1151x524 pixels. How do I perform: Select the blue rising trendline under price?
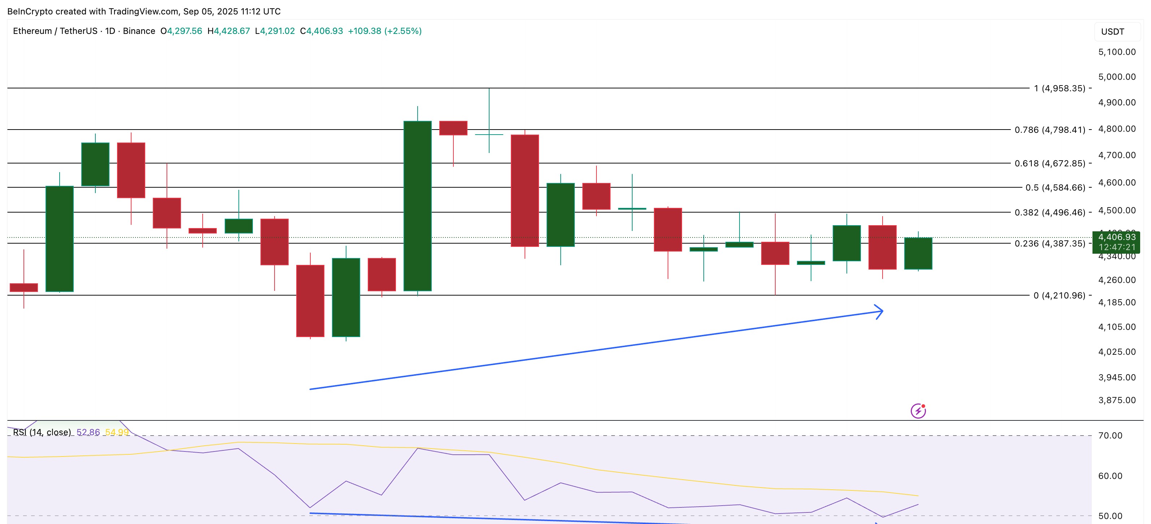tap(596, 350)
